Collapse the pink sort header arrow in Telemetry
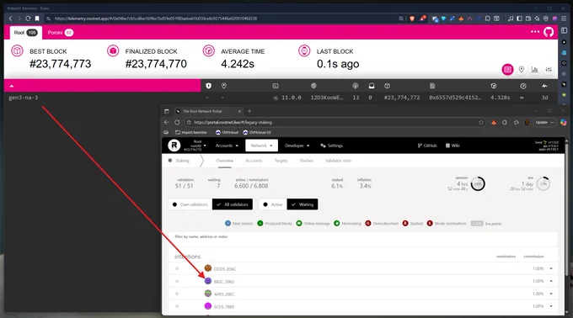The height and width of the screenshot is (318, 573). coord(12,86)
